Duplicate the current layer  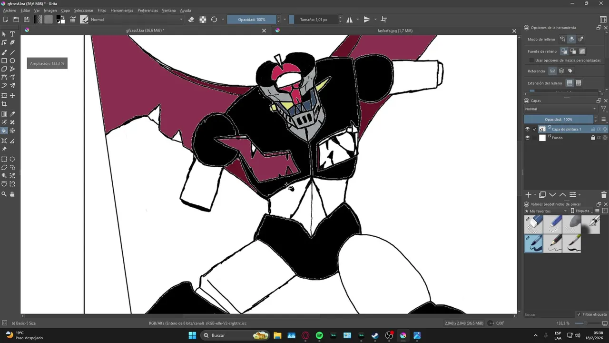542,195
